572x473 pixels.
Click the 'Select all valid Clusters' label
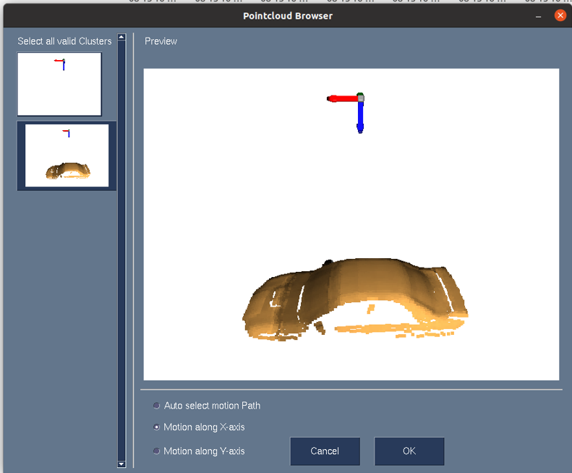coord(64,41)
